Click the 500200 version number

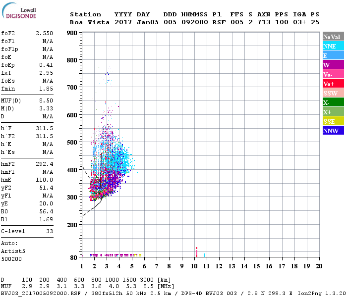[11, 259]
